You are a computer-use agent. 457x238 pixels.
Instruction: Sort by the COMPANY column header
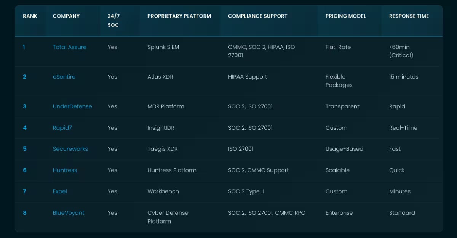66,16
